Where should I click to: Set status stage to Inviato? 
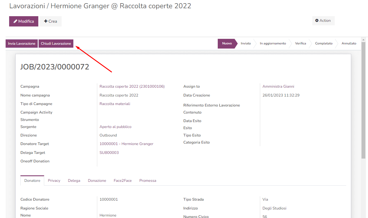tap(246, 44)
